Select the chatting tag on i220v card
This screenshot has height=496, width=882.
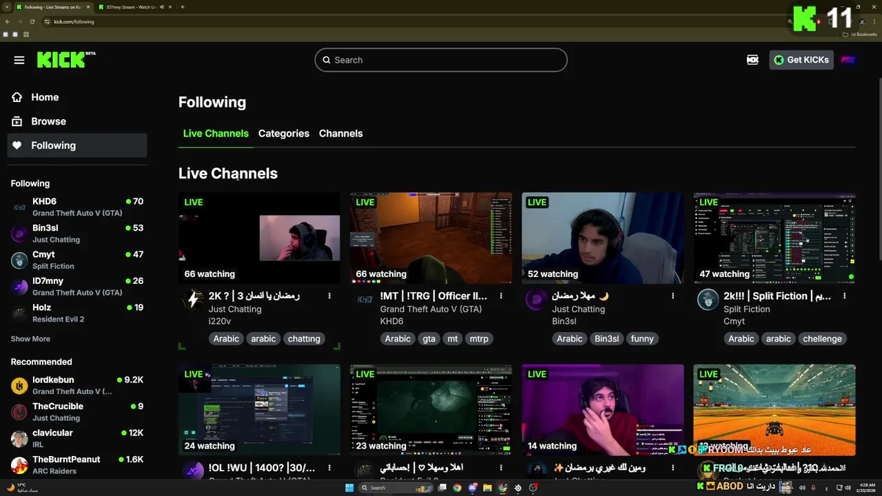tap(304, 339)
